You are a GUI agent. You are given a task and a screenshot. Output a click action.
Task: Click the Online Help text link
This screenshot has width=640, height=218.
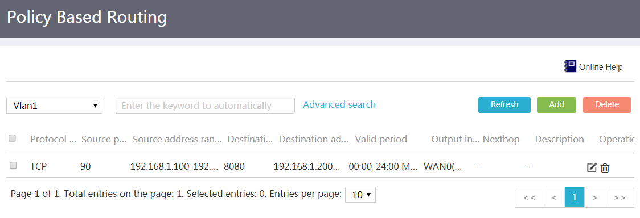pos(601,67)
